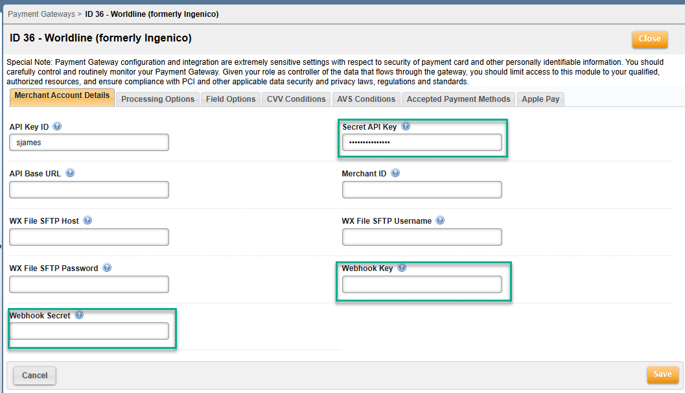Select the WX File SFTP Username field
Screen dimensions: 685x393
(x=422, y=237)
